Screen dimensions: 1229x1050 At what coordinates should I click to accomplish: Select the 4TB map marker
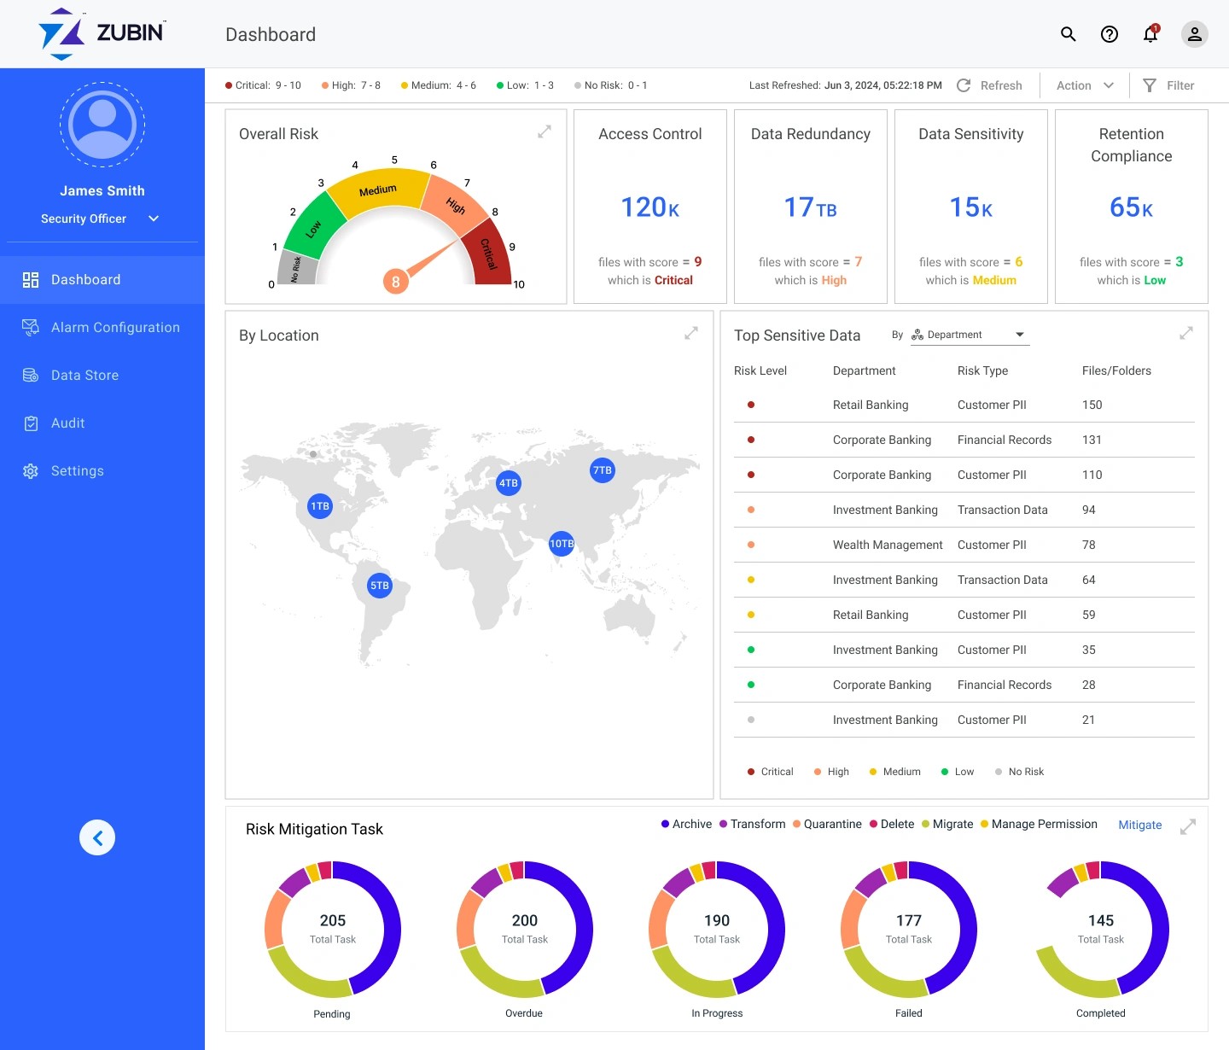[509, 483]
